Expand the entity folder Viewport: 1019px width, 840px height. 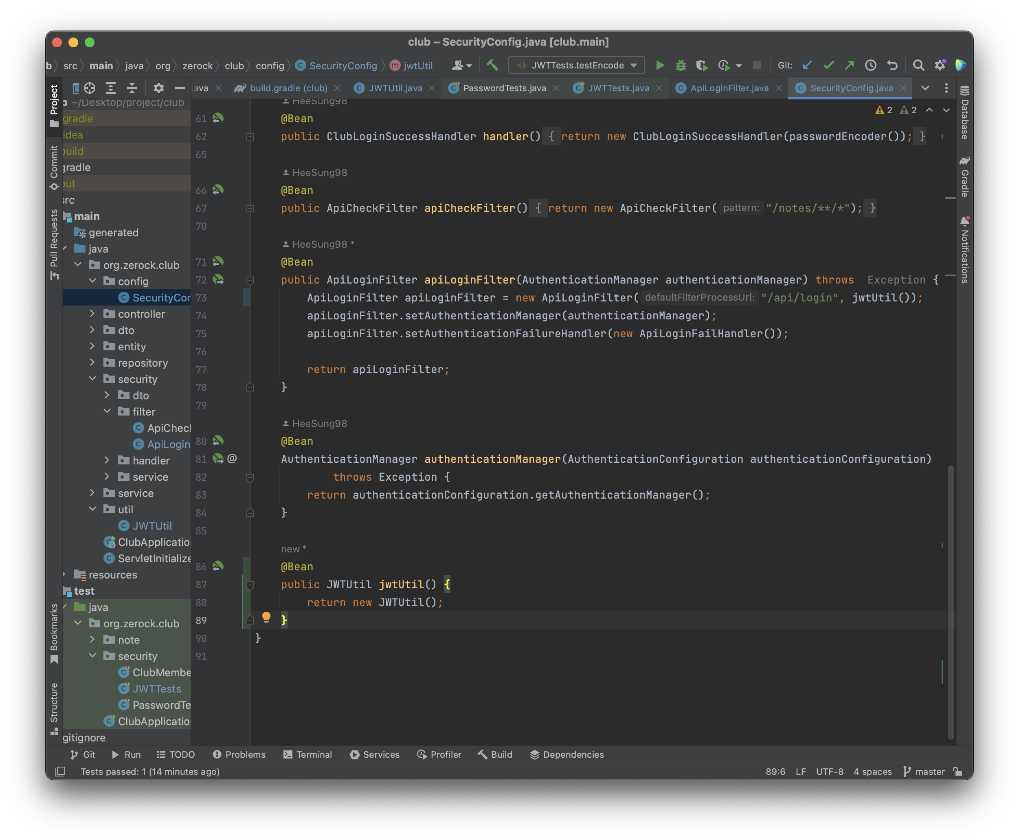pos(92,346)
